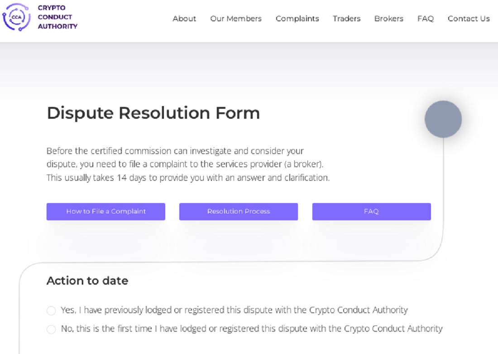Click the Crypto Conduct Authority logo text
The height and width of the screenshot is (354, 498).
pos(57,17)
